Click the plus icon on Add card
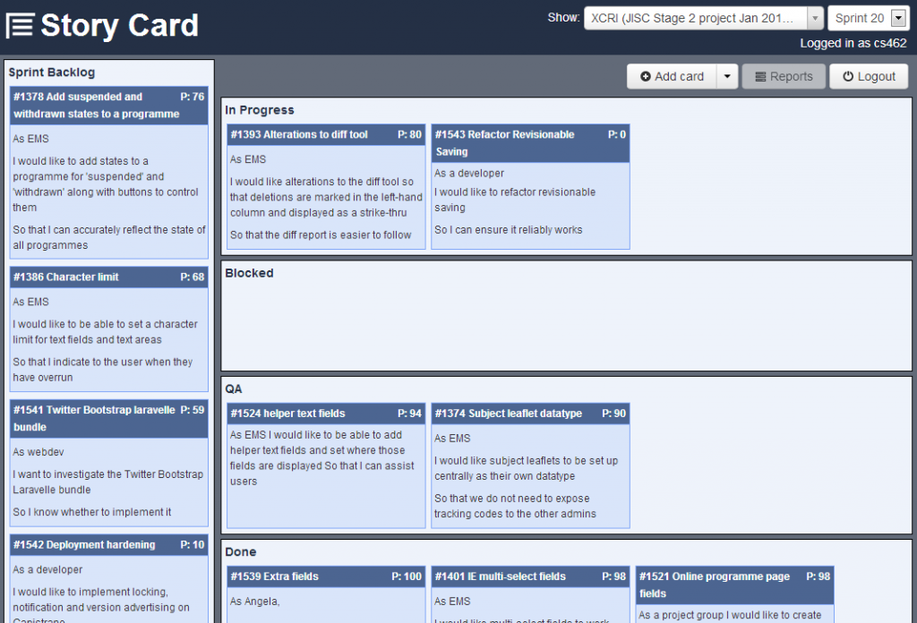917x623 pixels. [646, 77]
